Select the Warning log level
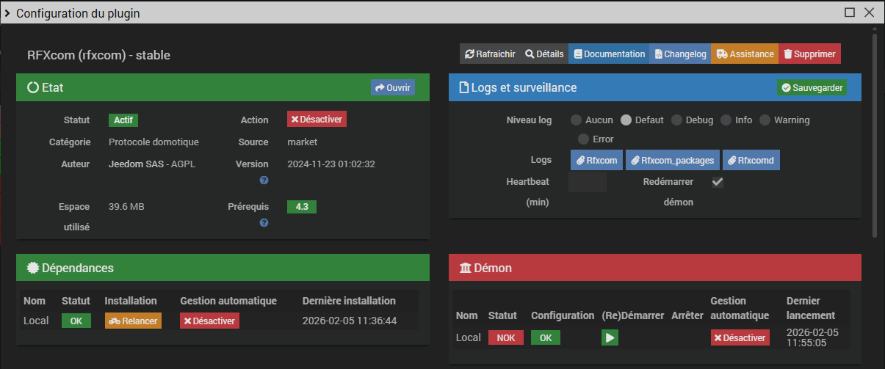The height and width of the screenshot is (369, 885). coord(765,120)
